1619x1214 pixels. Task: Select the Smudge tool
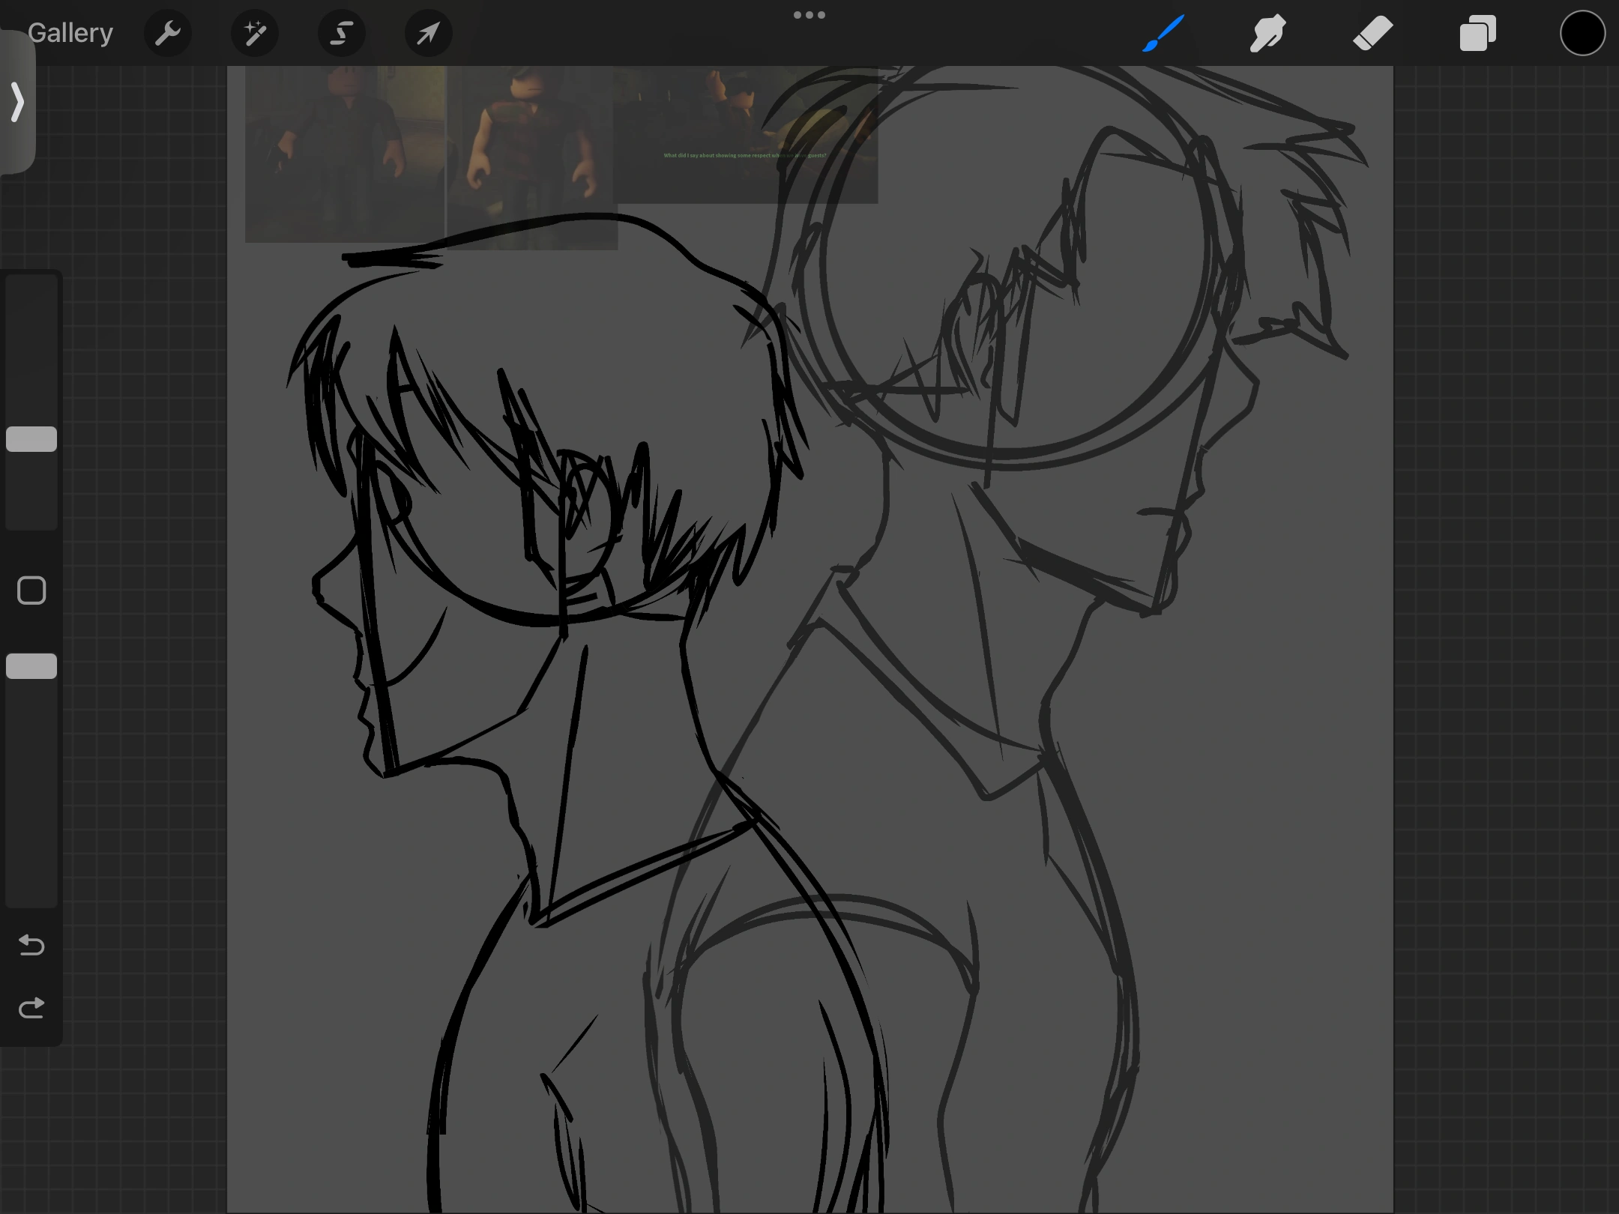tap(1267, 33)
